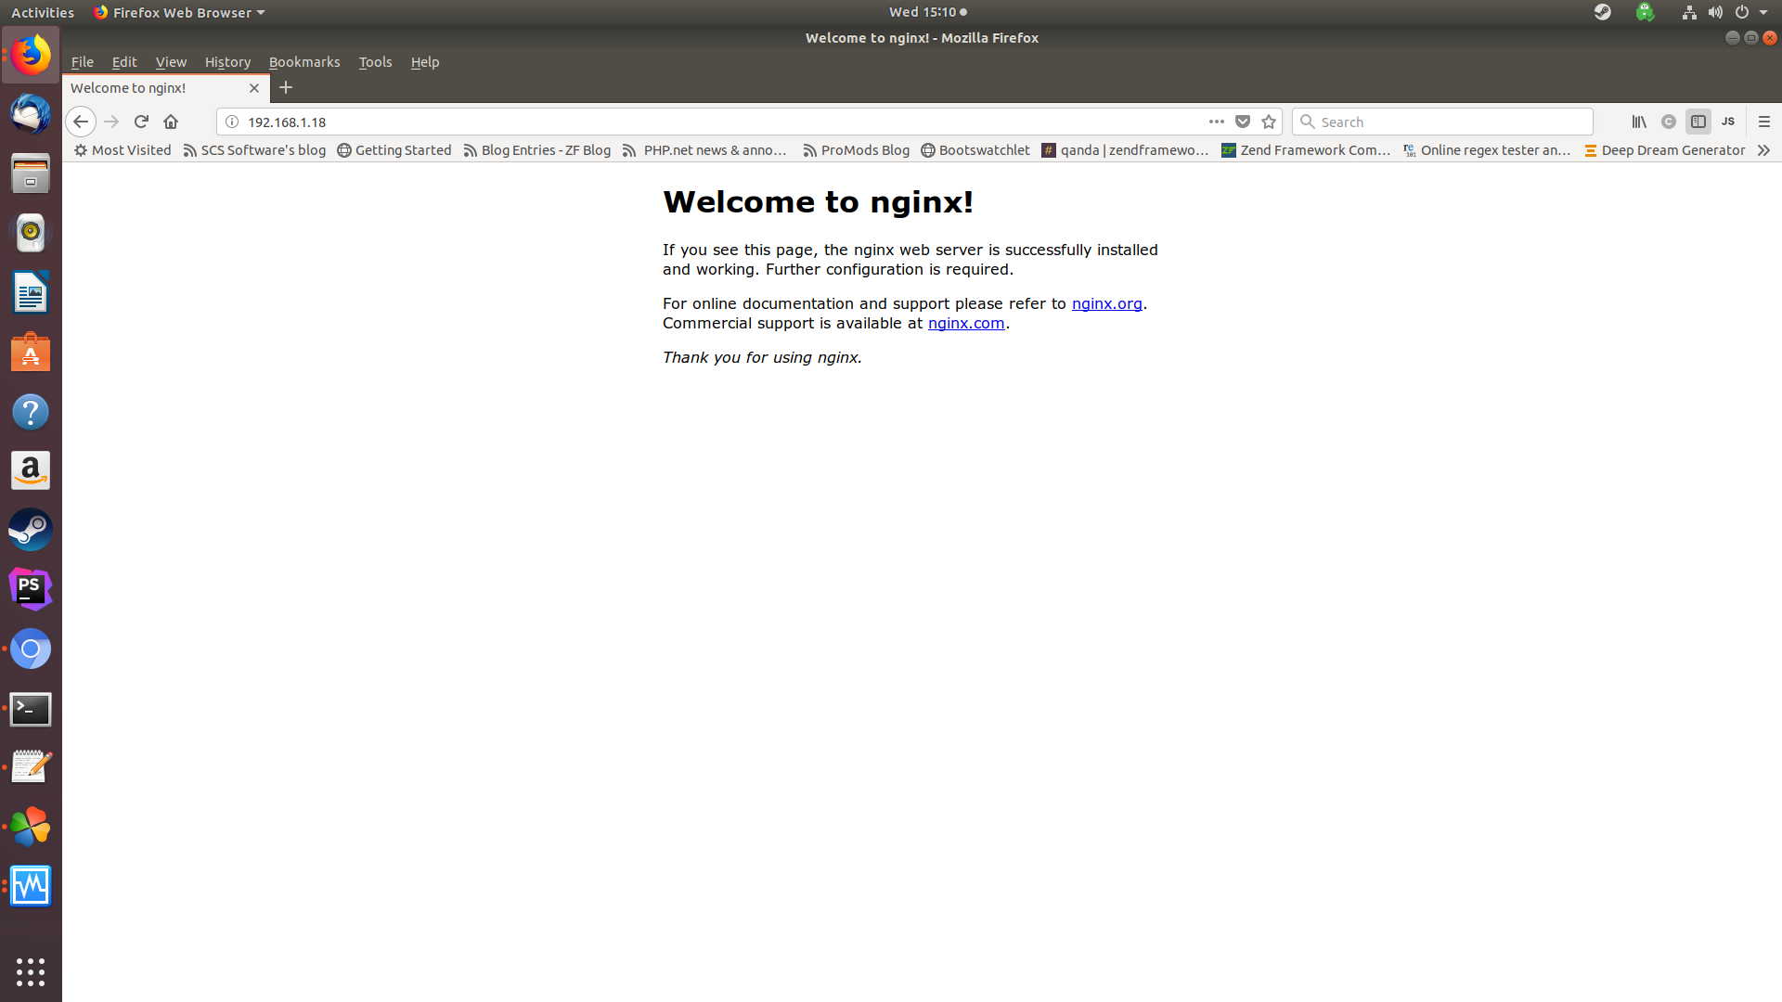The width and height of the screenshot is (1782, 1002).
Task: Save page to Pocket icon
Action: [1243, 122]
